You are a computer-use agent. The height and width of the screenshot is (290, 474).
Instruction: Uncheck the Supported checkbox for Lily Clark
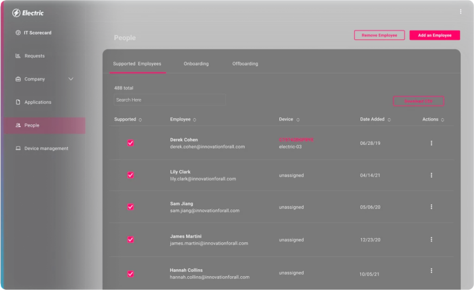[x=130, y=175]
